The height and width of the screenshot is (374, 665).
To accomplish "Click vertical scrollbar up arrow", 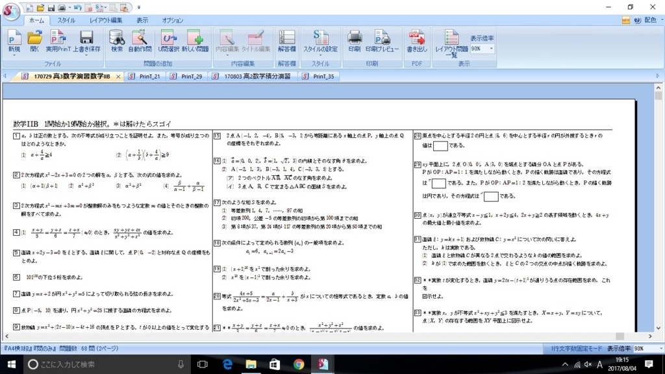I will pos(659,88).
